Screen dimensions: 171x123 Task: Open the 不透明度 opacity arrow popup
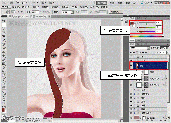tap(168, 48)
